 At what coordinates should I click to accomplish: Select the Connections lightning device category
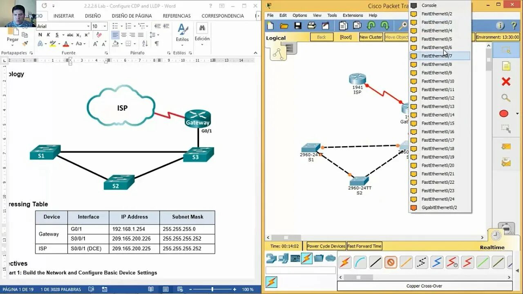tap(307, 258)
